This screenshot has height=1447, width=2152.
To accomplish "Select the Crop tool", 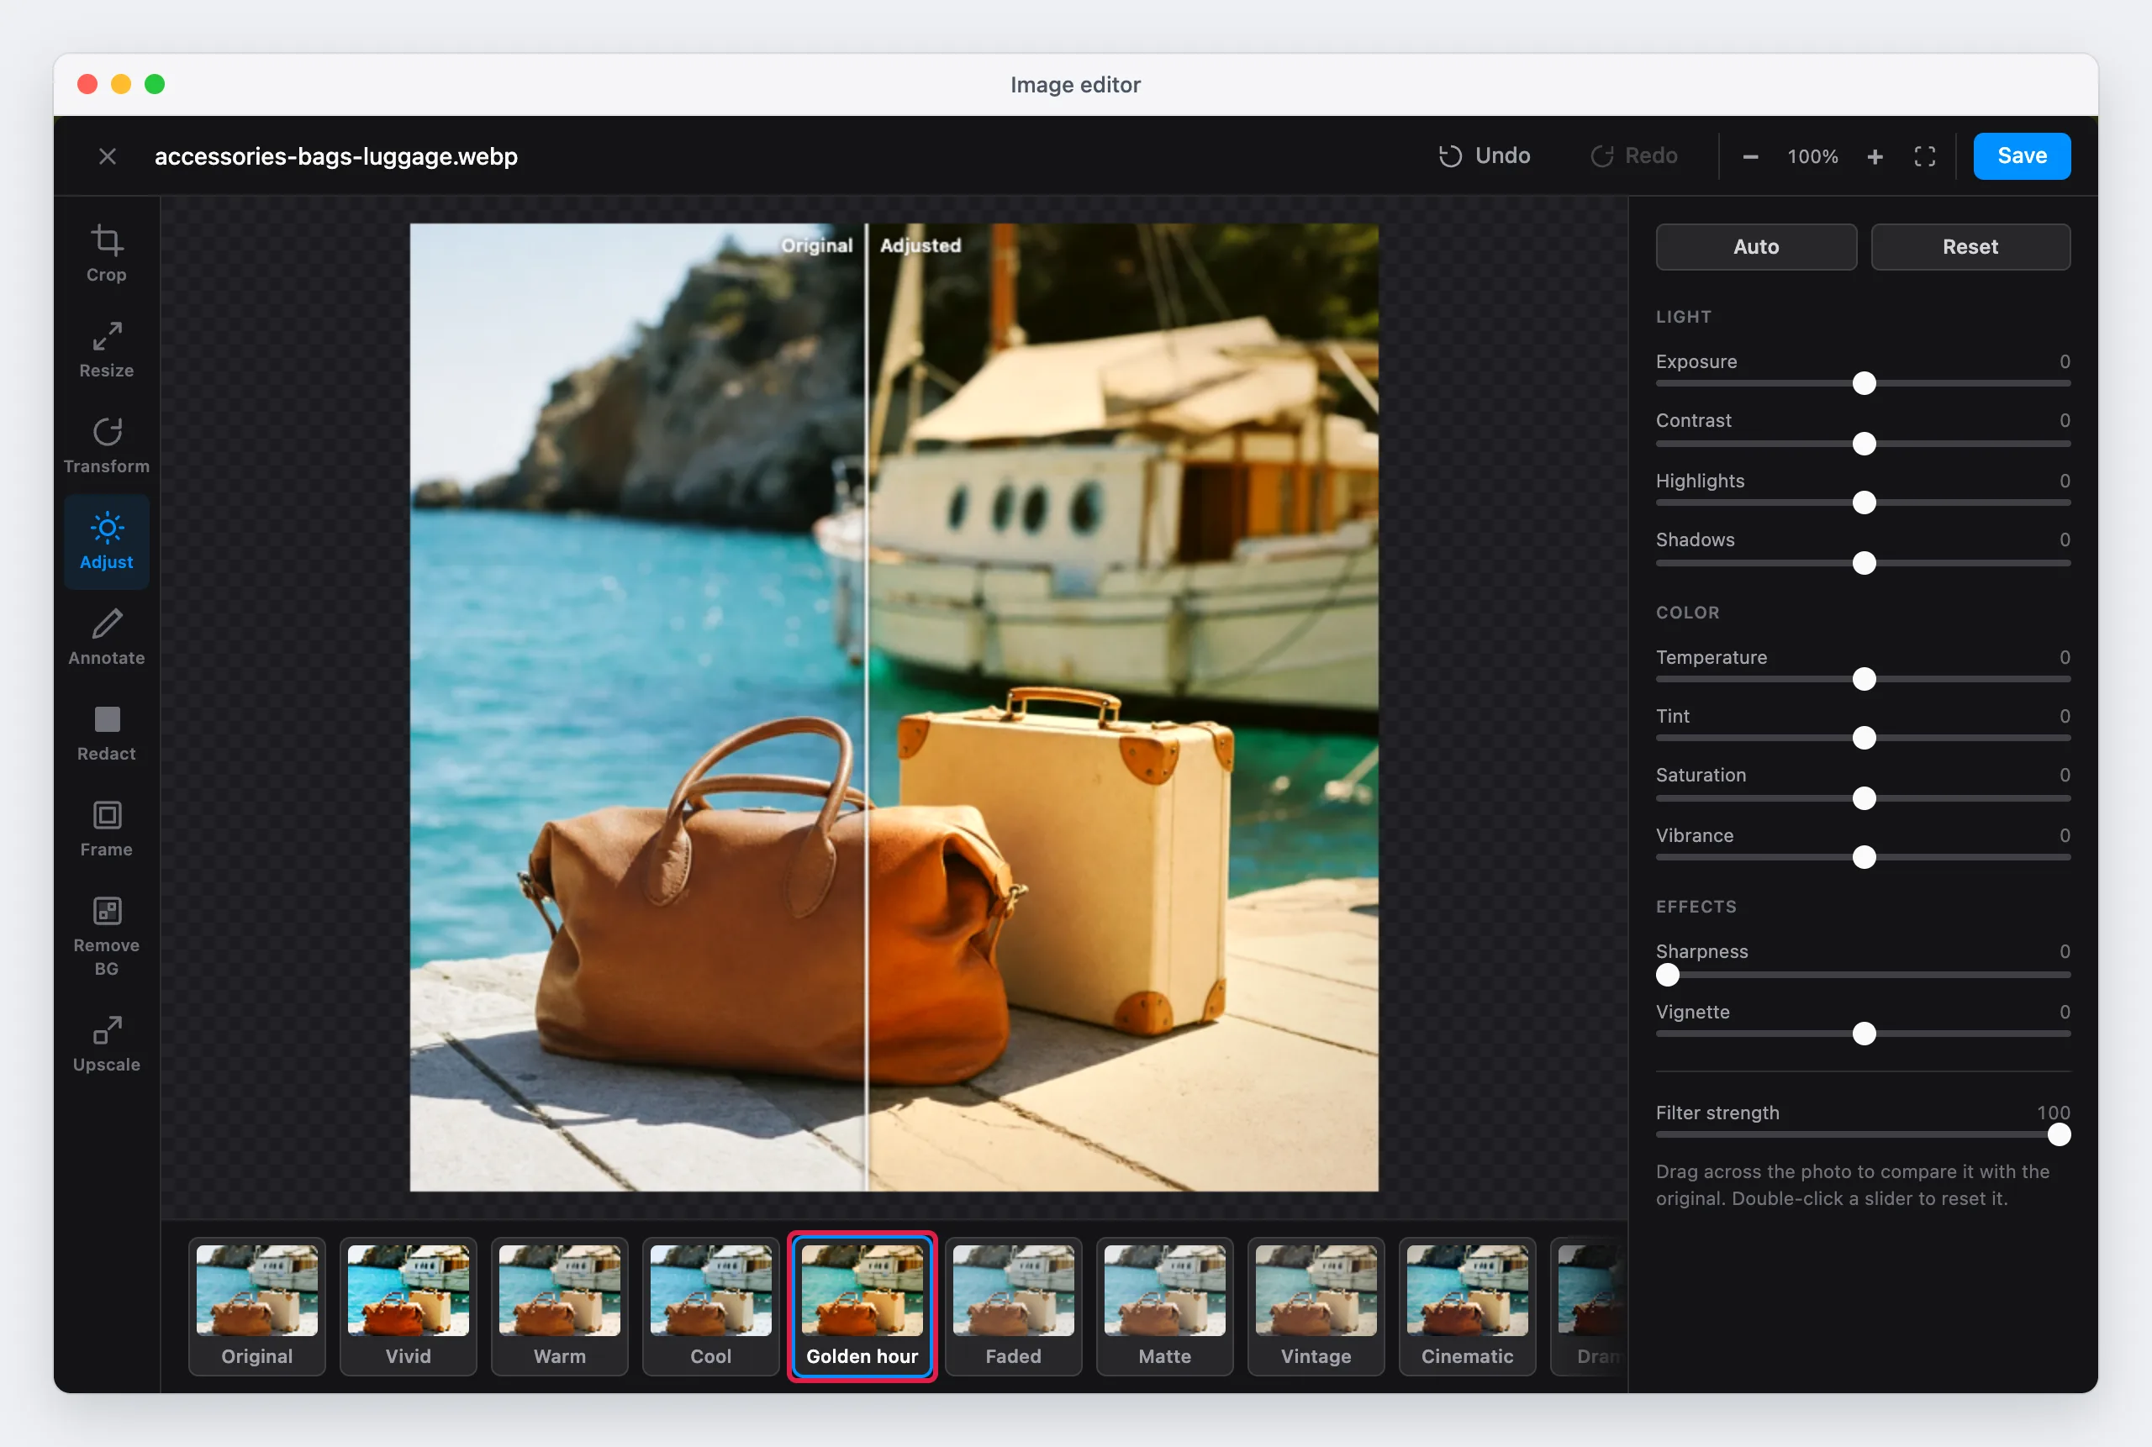I will 106,254.
